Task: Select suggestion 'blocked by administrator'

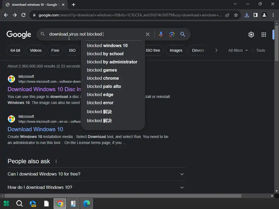Action: point(113,62)
